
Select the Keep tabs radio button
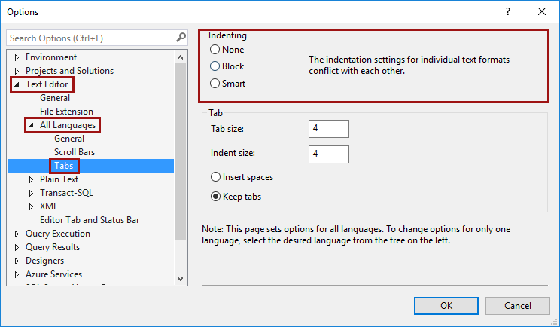pyautogui.click(x=216, y=197)
